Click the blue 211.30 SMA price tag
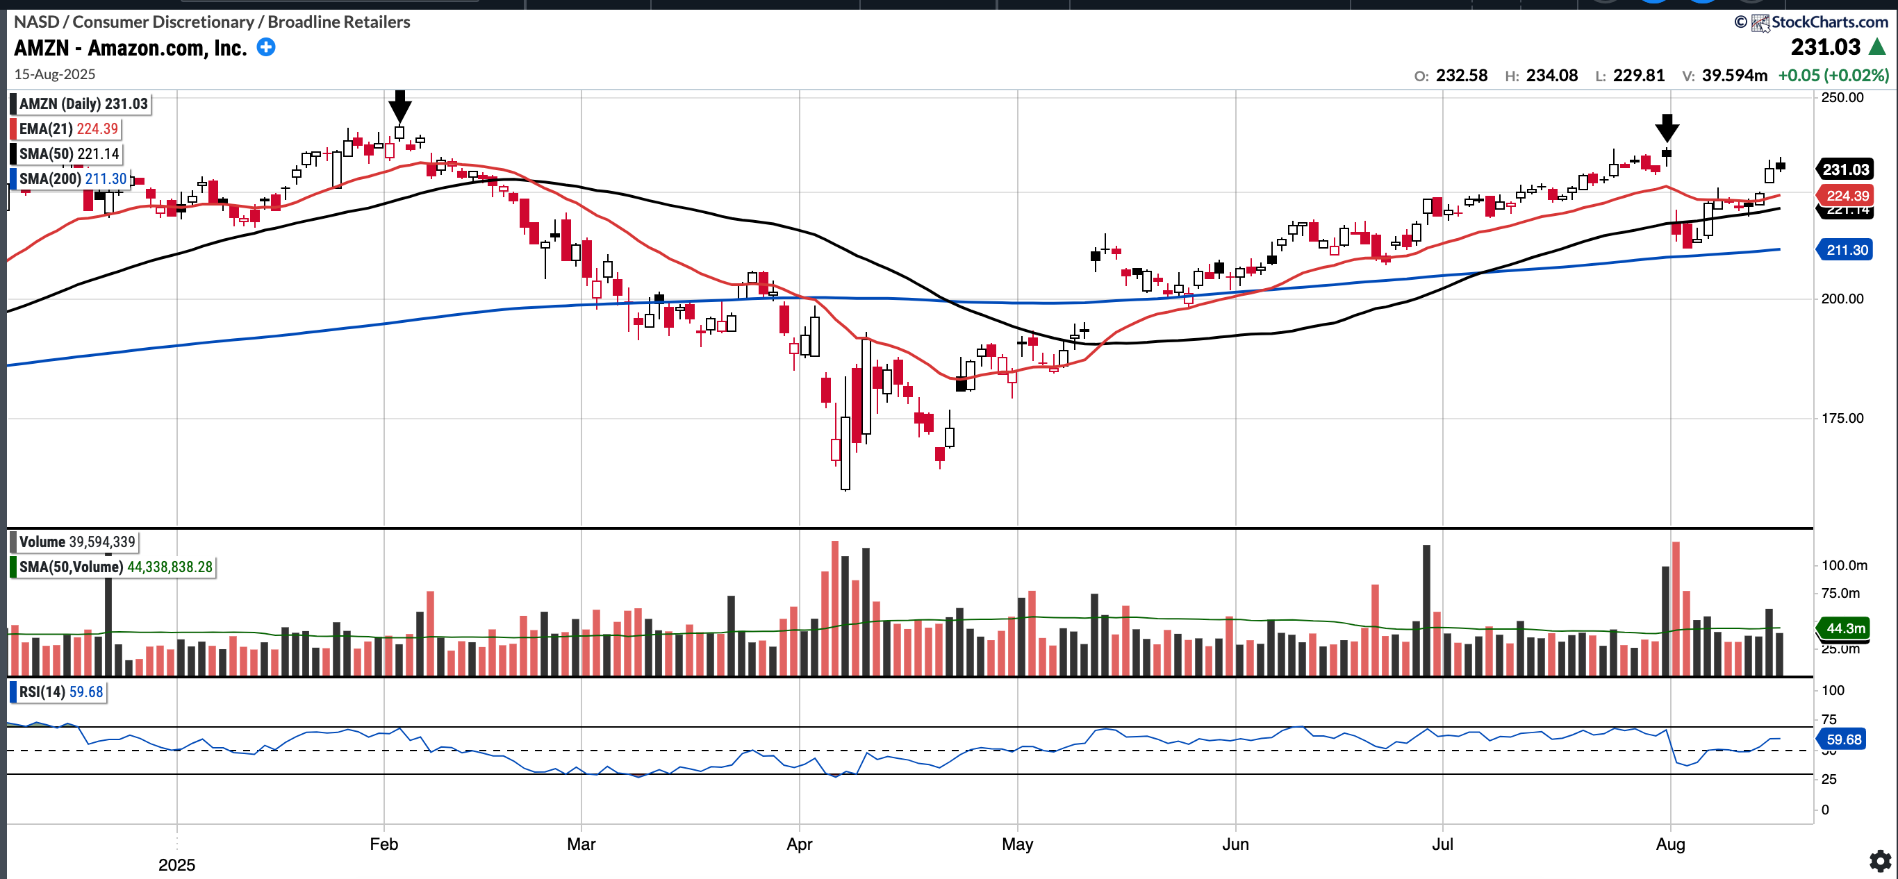The width and height of the screenshot is (1898, 879). point(1847,251)
